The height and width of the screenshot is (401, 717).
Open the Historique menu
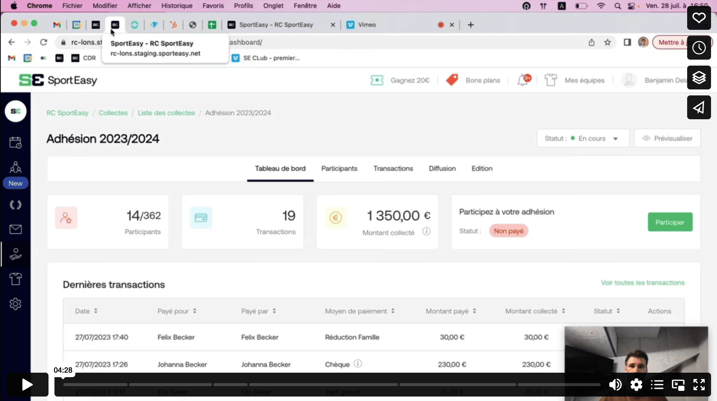pos(176,6)
